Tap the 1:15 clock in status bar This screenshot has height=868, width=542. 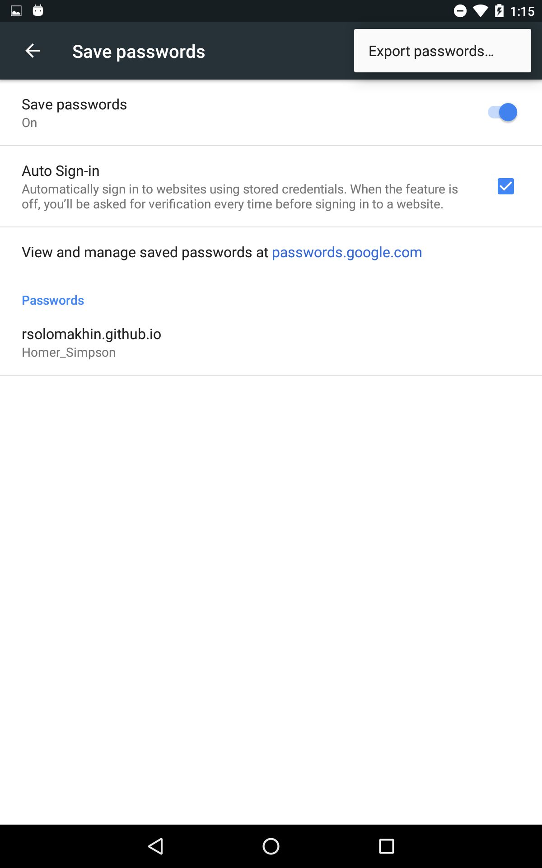522,11
